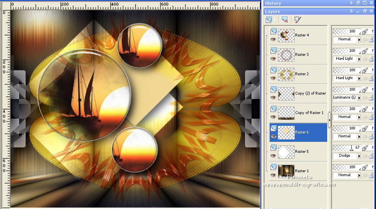Open blend mode dropdown for Copy of Raster 1

(359, 117)
